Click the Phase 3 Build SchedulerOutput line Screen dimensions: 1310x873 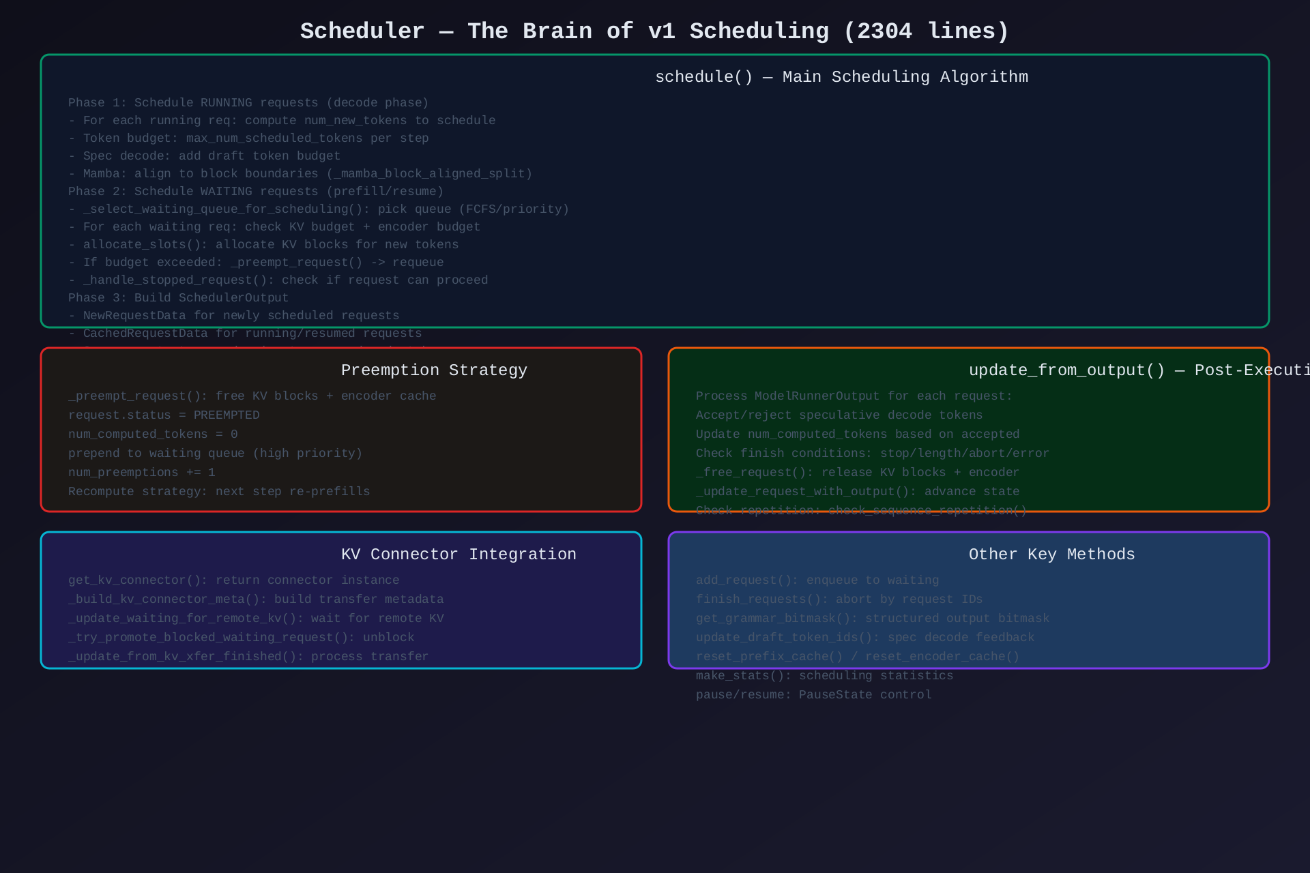(178, 298)
